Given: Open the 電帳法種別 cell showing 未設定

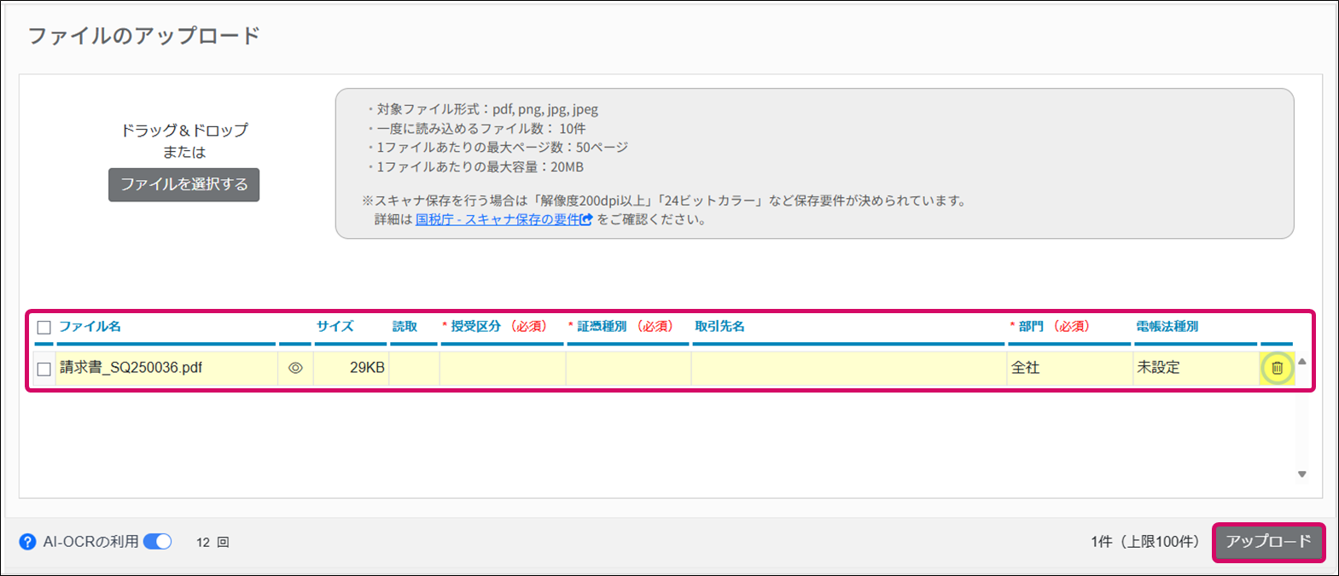Looking at the screenshot, I should pyautogui.click(x=1194, y=368).
